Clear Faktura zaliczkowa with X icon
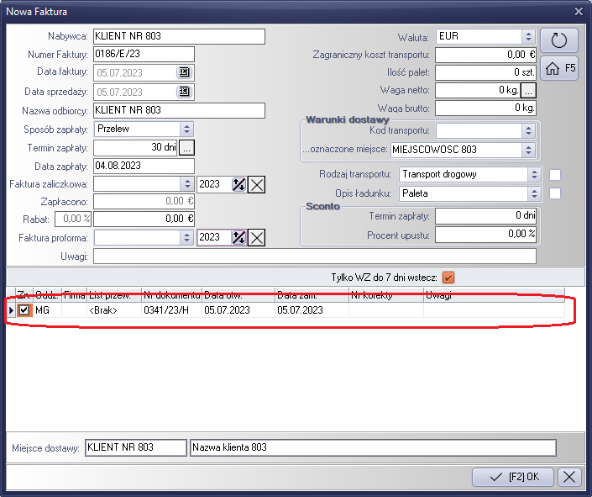 pyautogui.click(x=256, y=184)
